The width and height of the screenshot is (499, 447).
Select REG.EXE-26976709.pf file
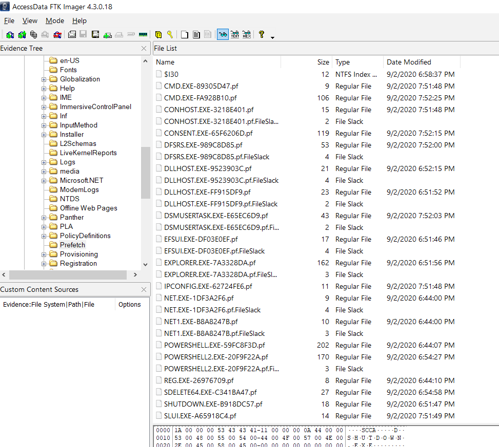point(199,380)
